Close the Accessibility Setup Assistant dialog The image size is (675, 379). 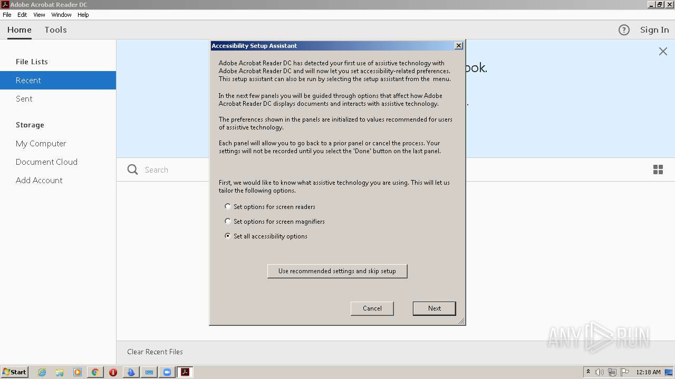[459, 46]
